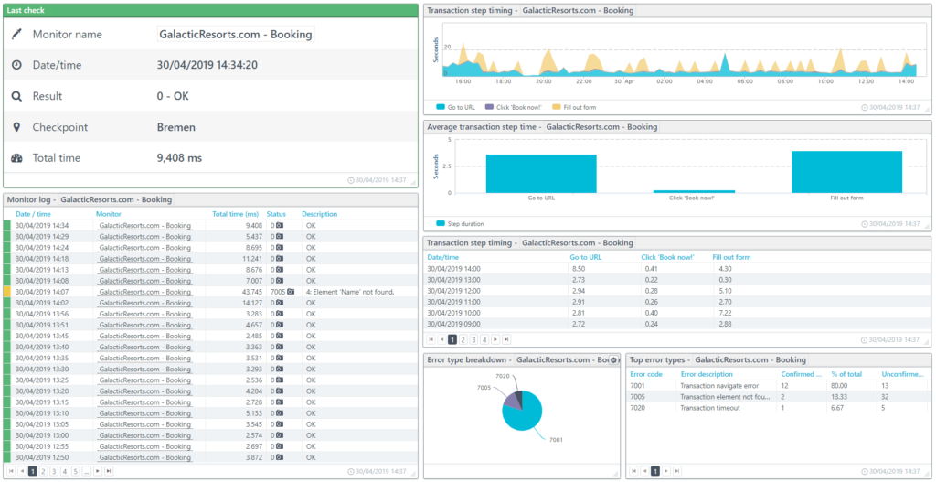
Task: Click the gauge icon beside Total time
Action: 16,158
